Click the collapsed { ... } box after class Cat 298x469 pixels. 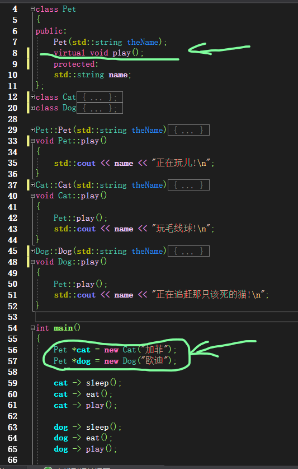tap(100, 97)
